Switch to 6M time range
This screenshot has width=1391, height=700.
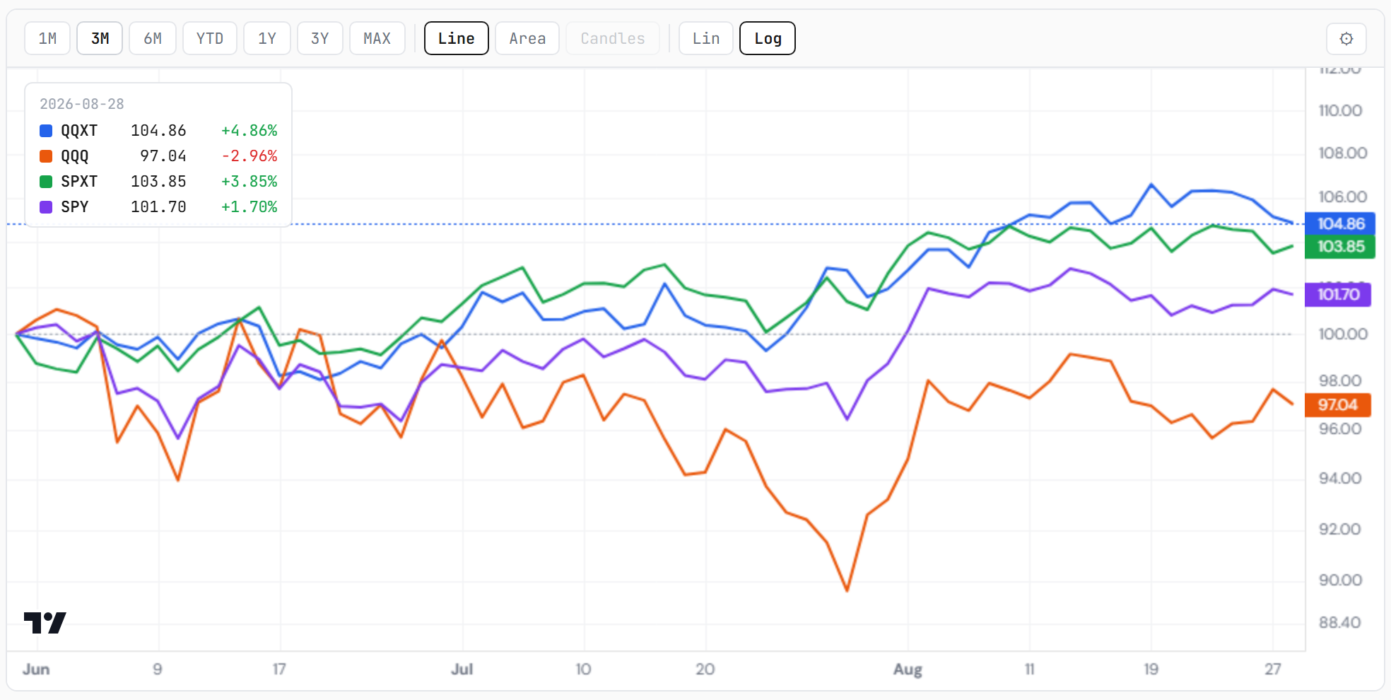point(153,38)
